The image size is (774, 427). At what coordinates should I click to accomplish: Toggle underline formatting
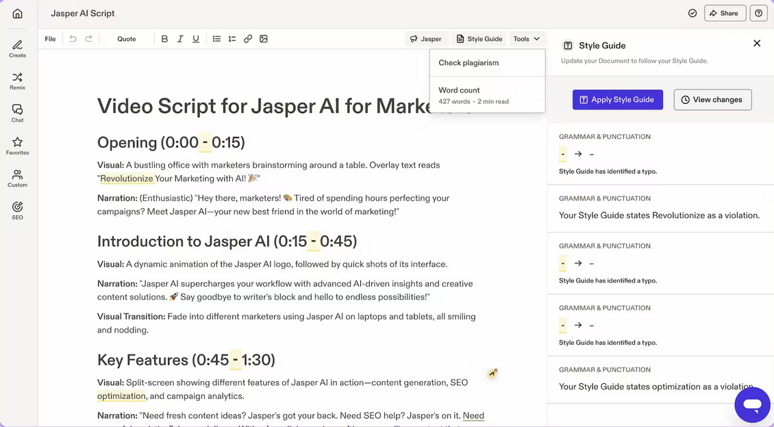click(x=196, y=39)
